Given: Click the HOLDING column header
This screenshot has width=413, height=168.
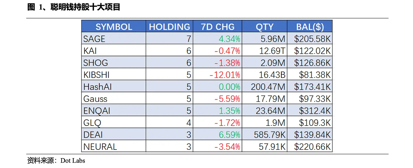Looking at the screenshot, I should tap(169, 27).
